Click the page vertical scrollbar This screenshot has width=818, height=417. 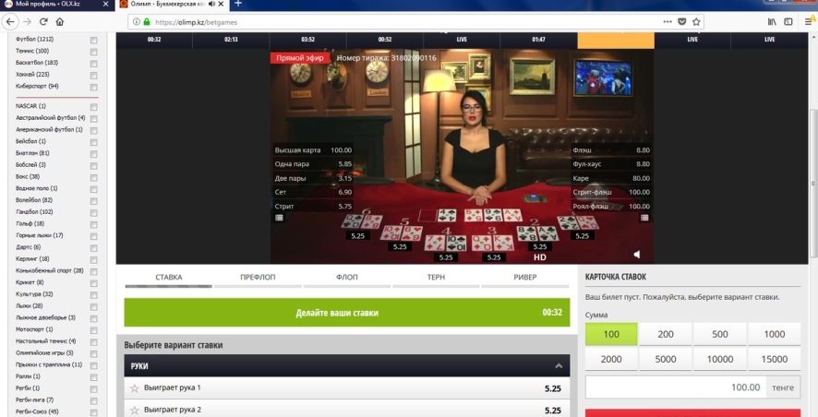tap(812, 183)
